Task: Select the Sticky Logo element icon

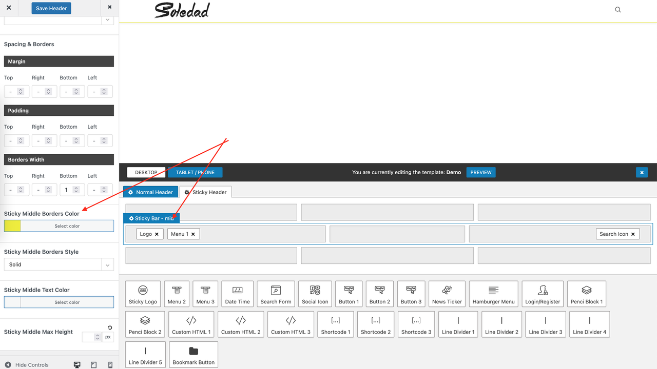Action: 143,293
